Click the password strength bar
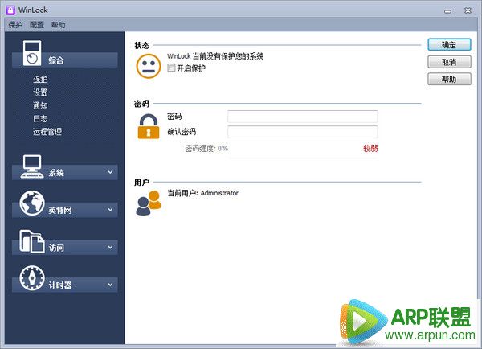The image size is (482, 349). [x=303, y=158]
